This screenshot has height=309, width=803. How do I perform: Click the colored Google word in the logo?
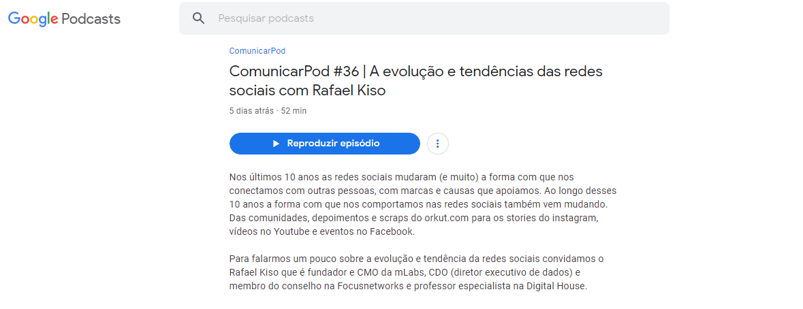coord(33,19)
